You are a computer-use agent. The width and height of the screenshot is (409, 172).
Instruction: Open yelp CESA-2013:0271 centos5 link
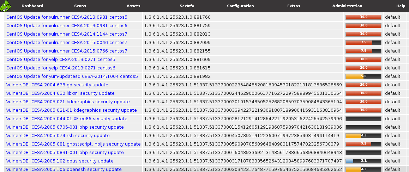point(61,60)
